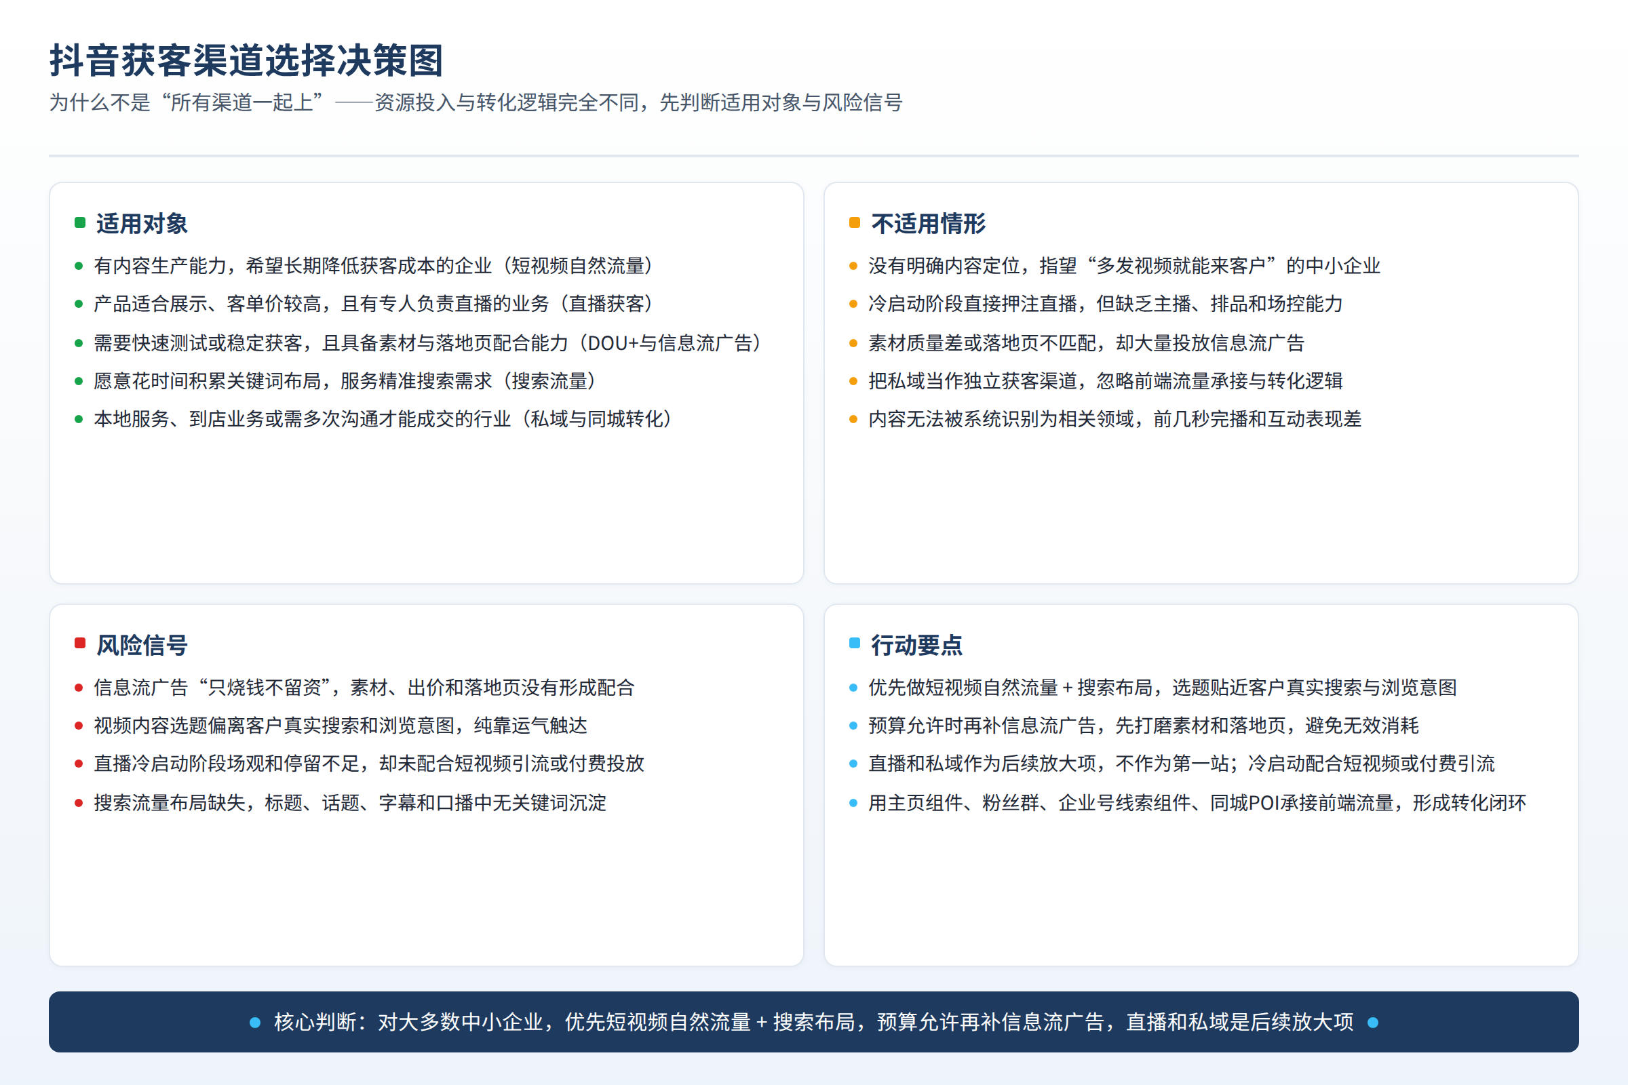Screen dimensions: 1628x1085
Task: Click the line 直播冷启动阶段场观和停留不足
Action: (369, 764)
